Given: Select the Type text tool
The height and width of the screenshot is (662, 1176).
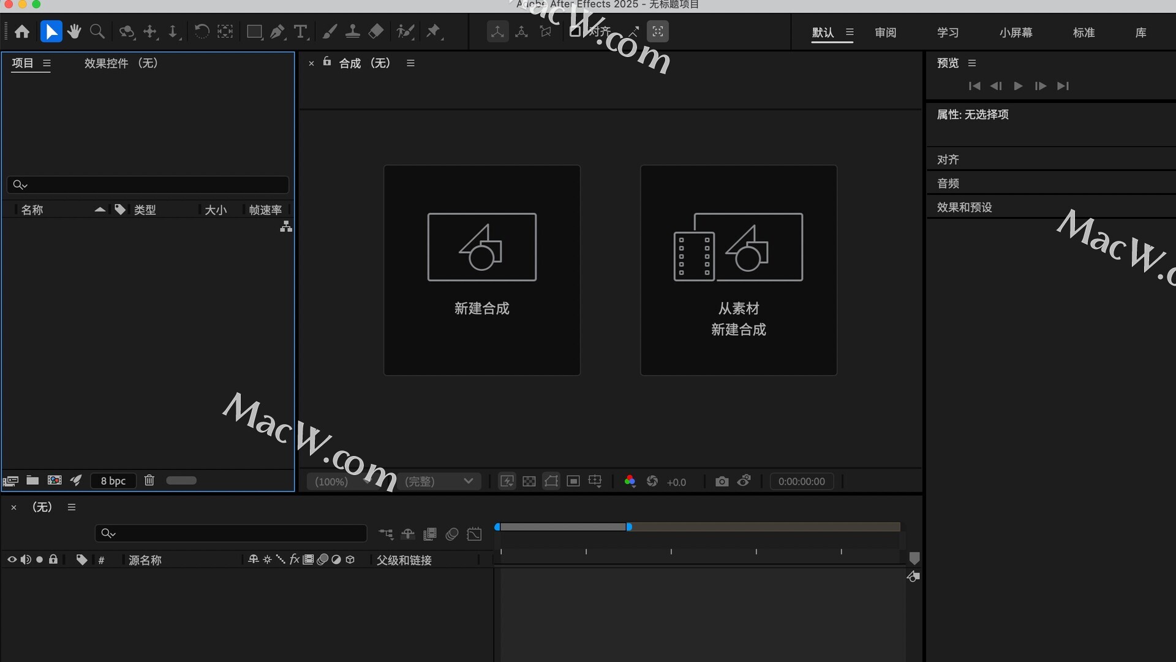Looking at the screenshot, I should [x=301, y=31].
